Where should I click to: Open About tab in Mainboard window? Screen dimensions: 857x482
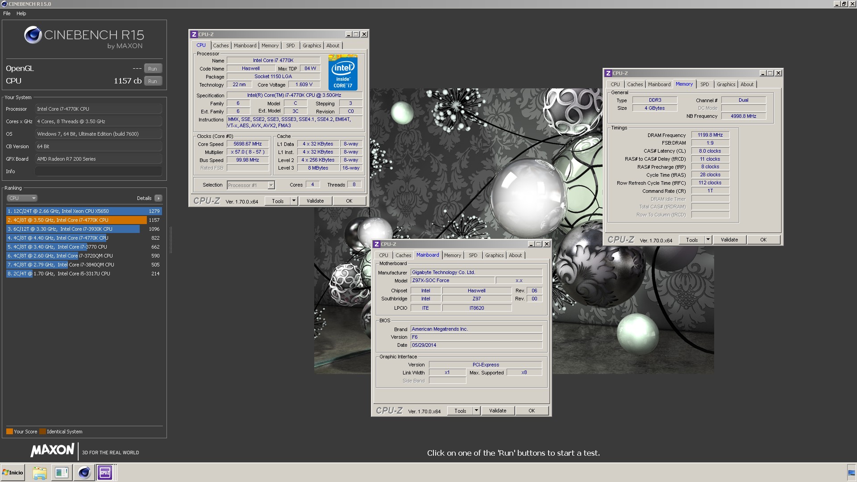click(516, 255)
